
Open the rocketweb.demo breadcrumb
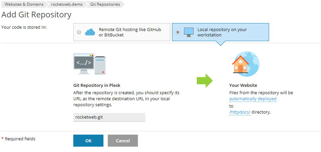coord(67,4)
